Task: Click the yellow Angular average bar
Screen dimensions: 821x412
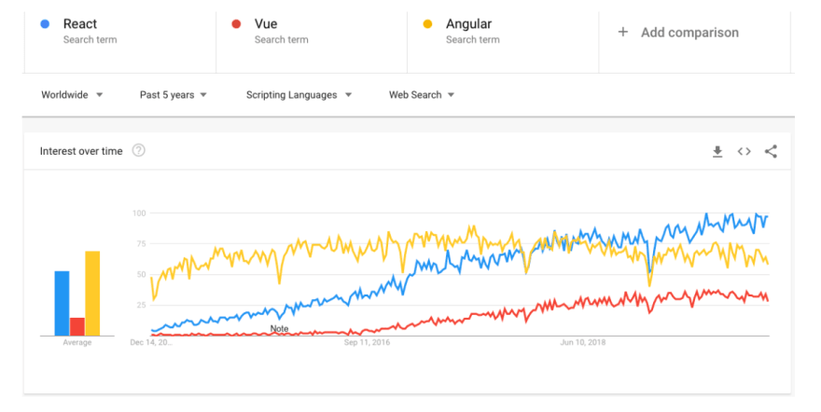Action: pyautogui.click(x=92, y=294)
